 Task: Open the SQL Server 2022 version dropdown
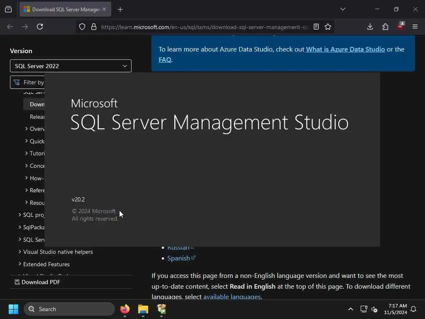pos(71,66)
